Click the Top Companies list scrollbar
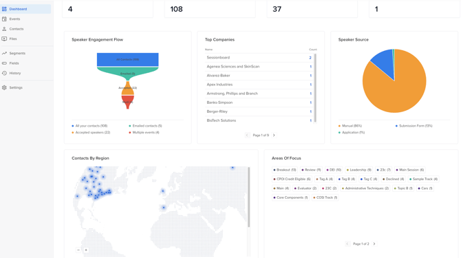The height and width of the screenshot is (258, 461). click(315, 87)
